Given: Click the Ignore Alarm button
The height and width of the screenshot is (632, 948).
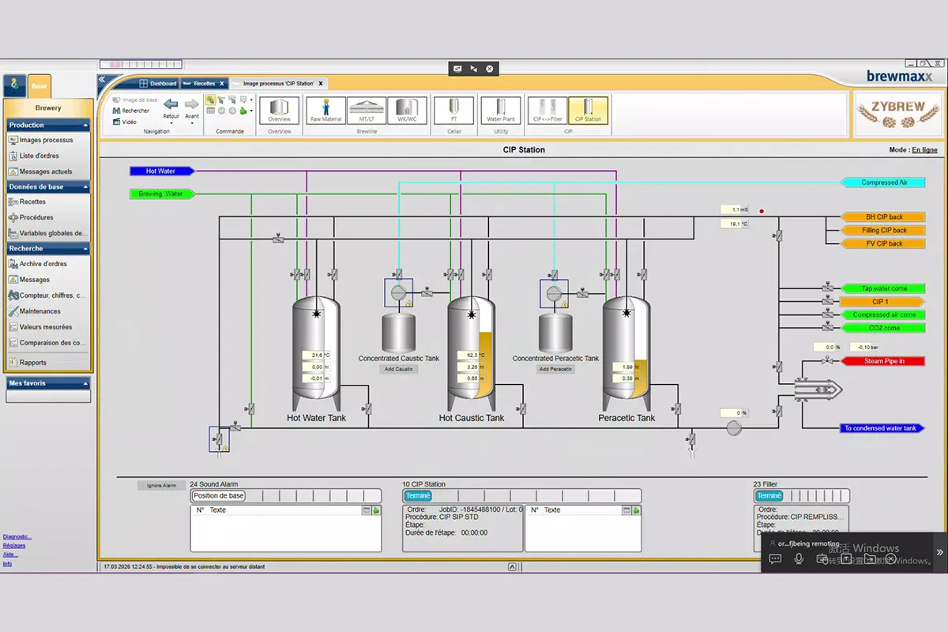Looking at the screenshot, I should coord(160,485).
